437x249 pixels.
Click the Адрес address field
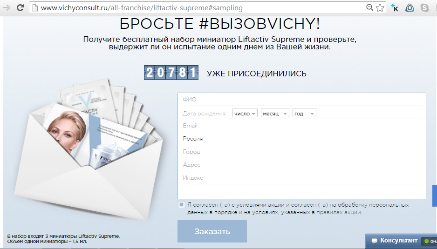coord(302,165)
